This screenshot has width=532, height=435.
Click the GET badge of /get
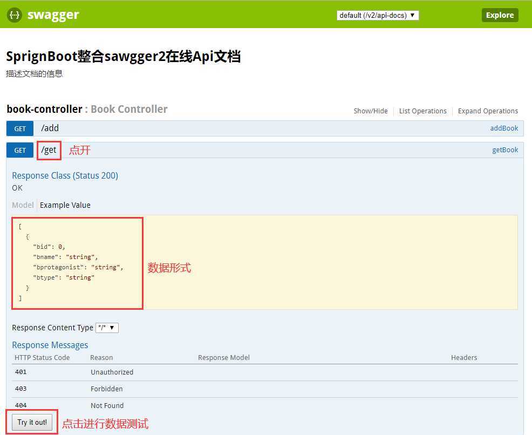pos(20,151)
